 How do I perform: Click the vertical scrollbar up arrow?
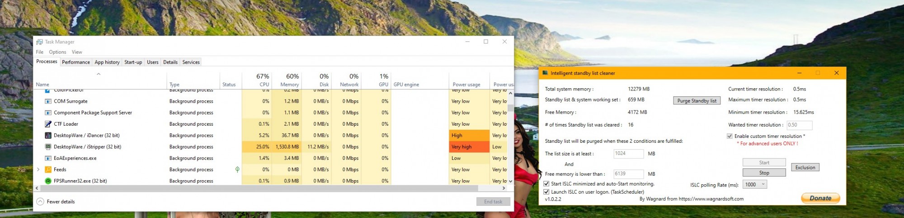coord(510,93)
